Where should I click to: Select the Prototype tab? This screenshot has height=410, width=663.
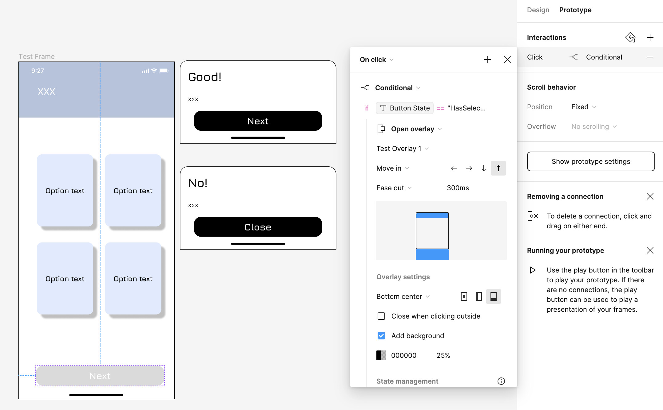coord(575,10)
